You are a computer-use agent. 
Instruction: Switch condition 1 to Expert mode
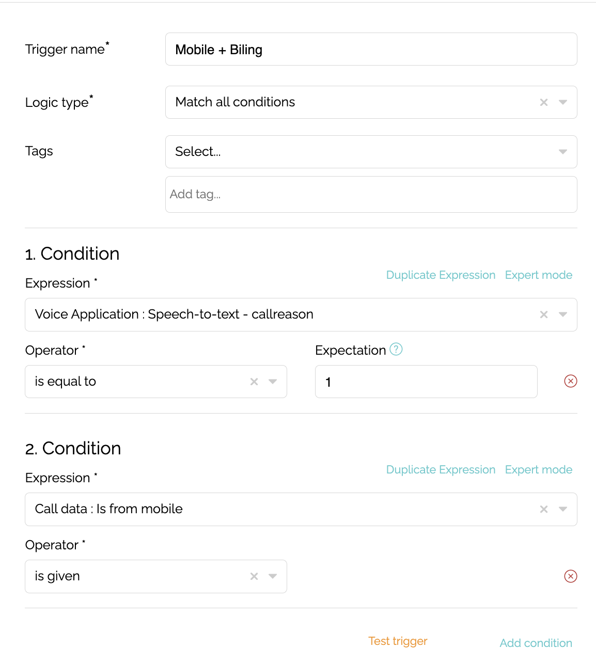click(539, 275)
